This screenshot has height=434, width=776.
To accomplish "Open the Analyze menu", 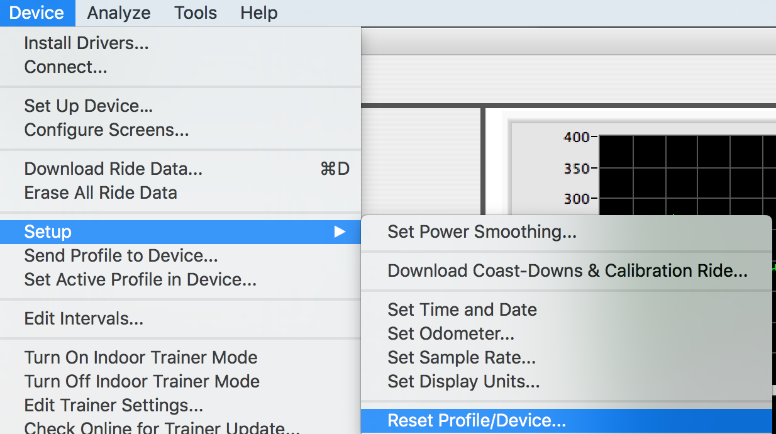I will 118,13.
